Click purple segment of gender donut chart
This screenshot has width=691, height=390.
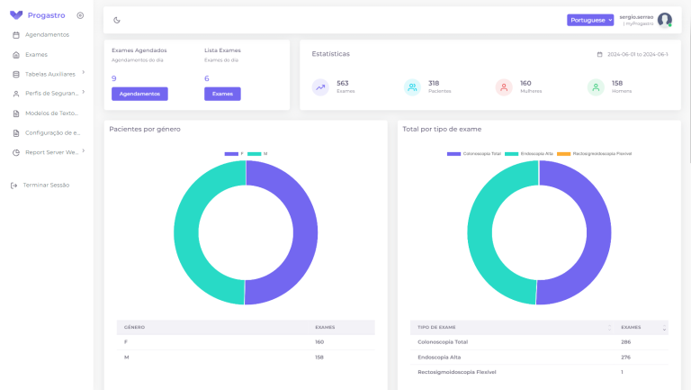point(305,232)
